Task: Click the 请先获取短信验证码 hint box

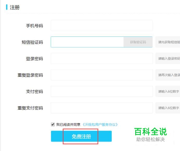Action: [x=168, y=42]
